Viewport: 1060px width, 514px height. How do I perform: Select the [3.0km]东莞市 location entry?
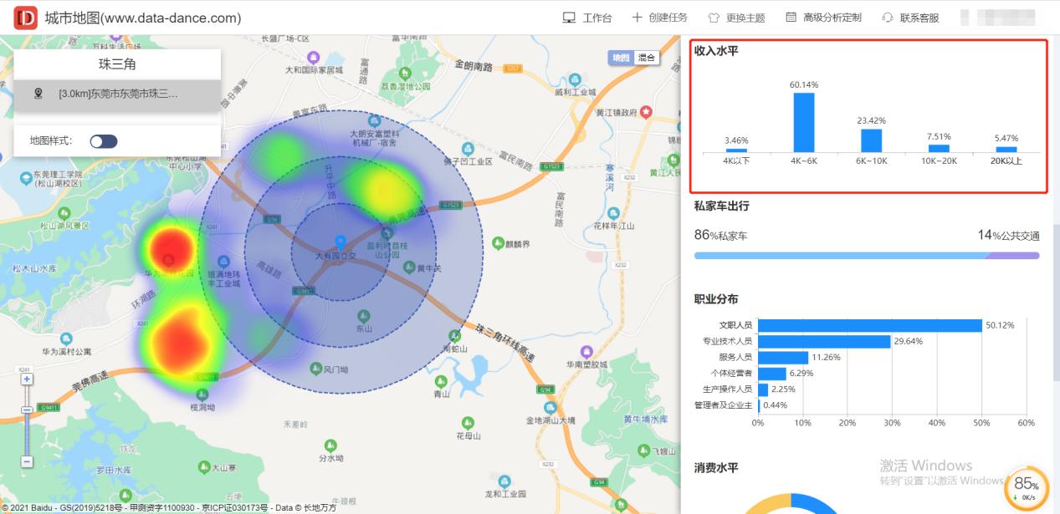117,93
